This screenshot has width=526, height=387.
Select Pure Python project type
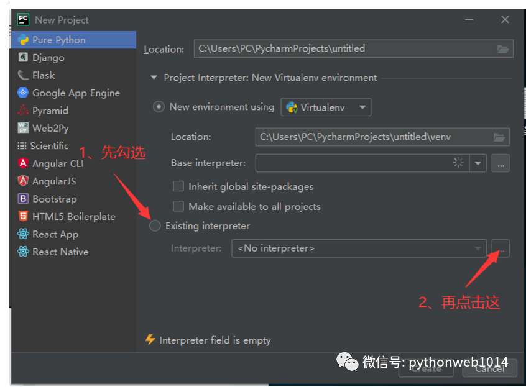tap(74, 40)
